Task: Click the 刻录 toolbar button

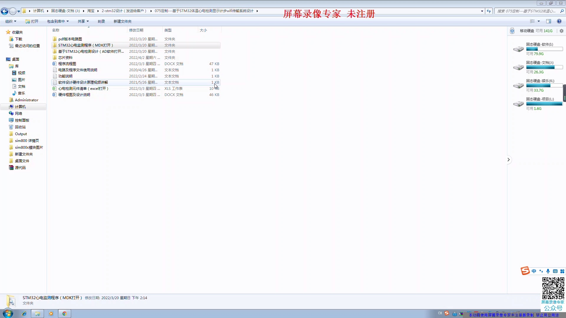Action: tap(101, 21)
